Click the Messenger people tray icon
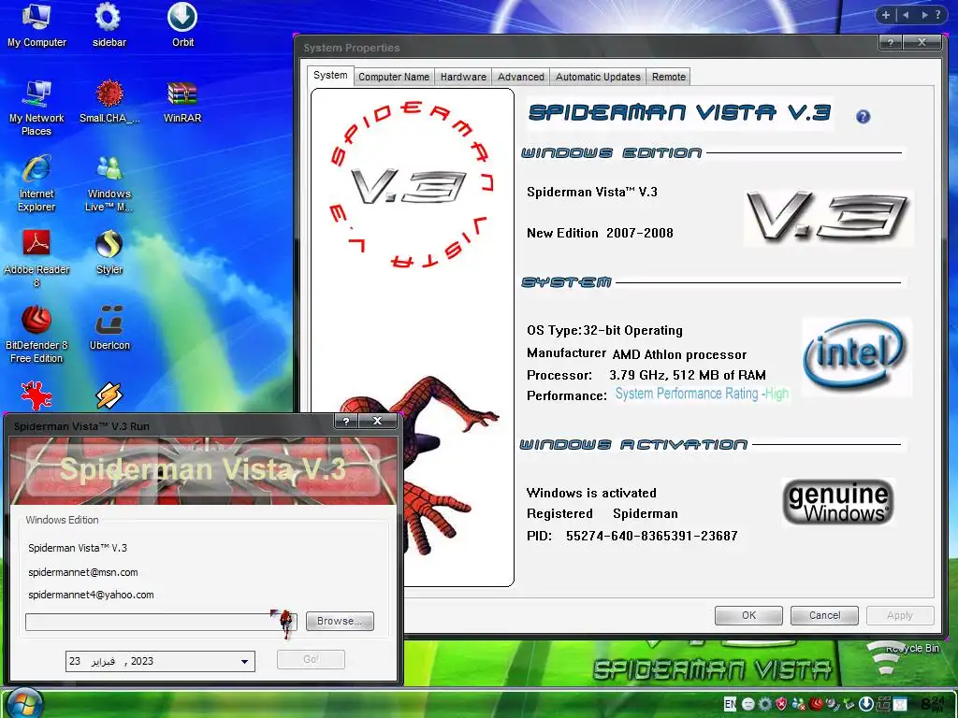This screenshot has width=958, height=718. click(x=798, y=704)
